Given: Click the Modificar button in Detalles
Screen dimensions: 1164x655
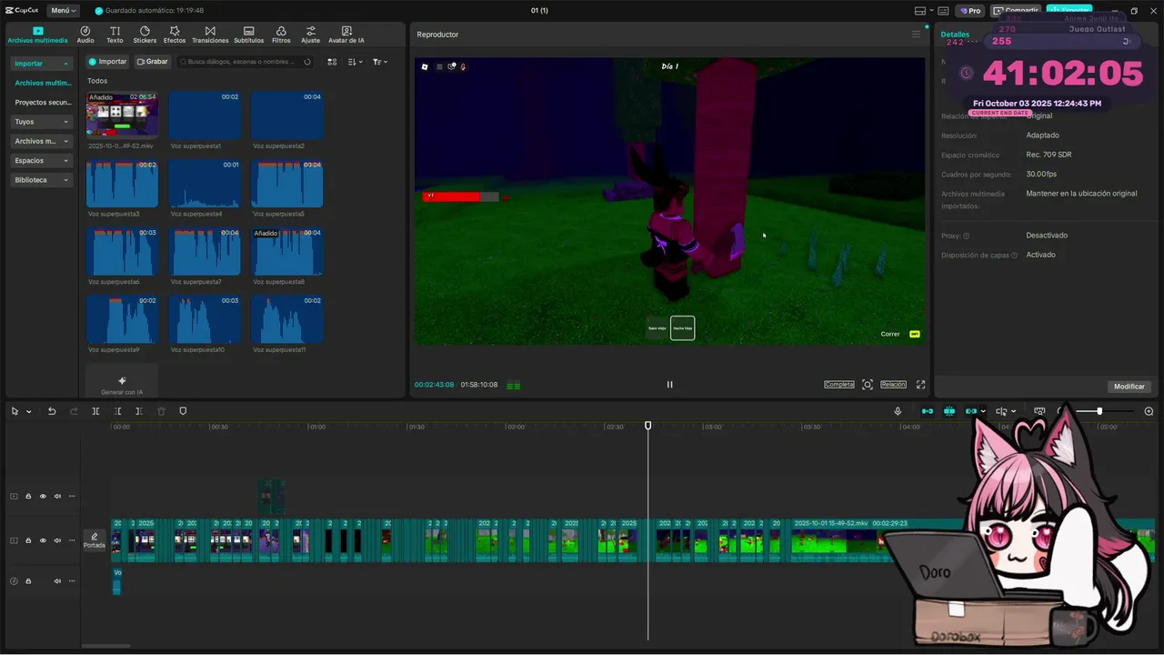Looking at the screenshot, I should (1129, 387).
